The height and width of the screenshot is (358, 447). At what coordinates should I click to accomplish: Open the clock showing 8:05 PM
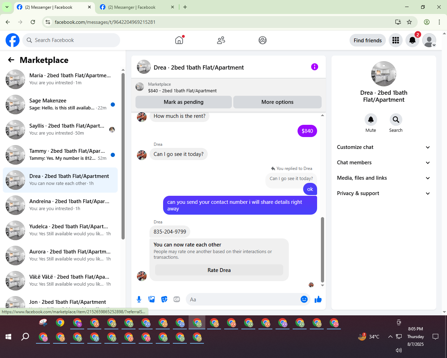416,337
